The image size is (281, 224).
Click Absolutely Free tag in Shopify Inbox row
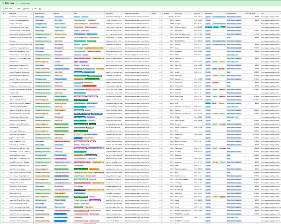point(232,62)
